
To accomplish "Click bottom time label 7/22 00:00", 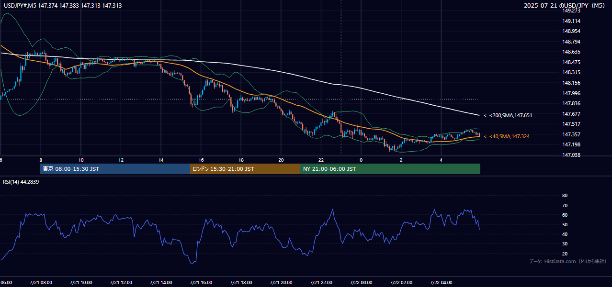I will [x=361, y=282].
